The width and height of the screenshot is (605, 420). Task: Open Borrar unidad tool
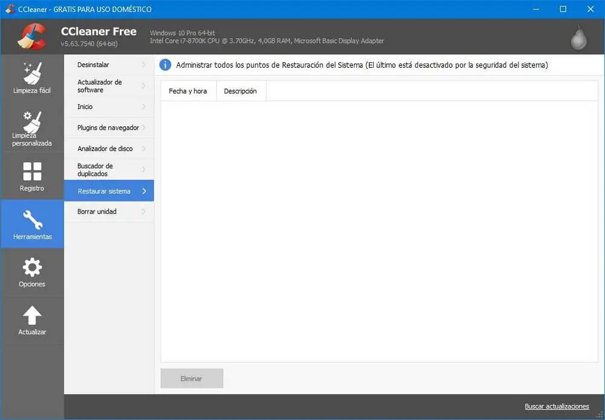click(x=109, y=212)
